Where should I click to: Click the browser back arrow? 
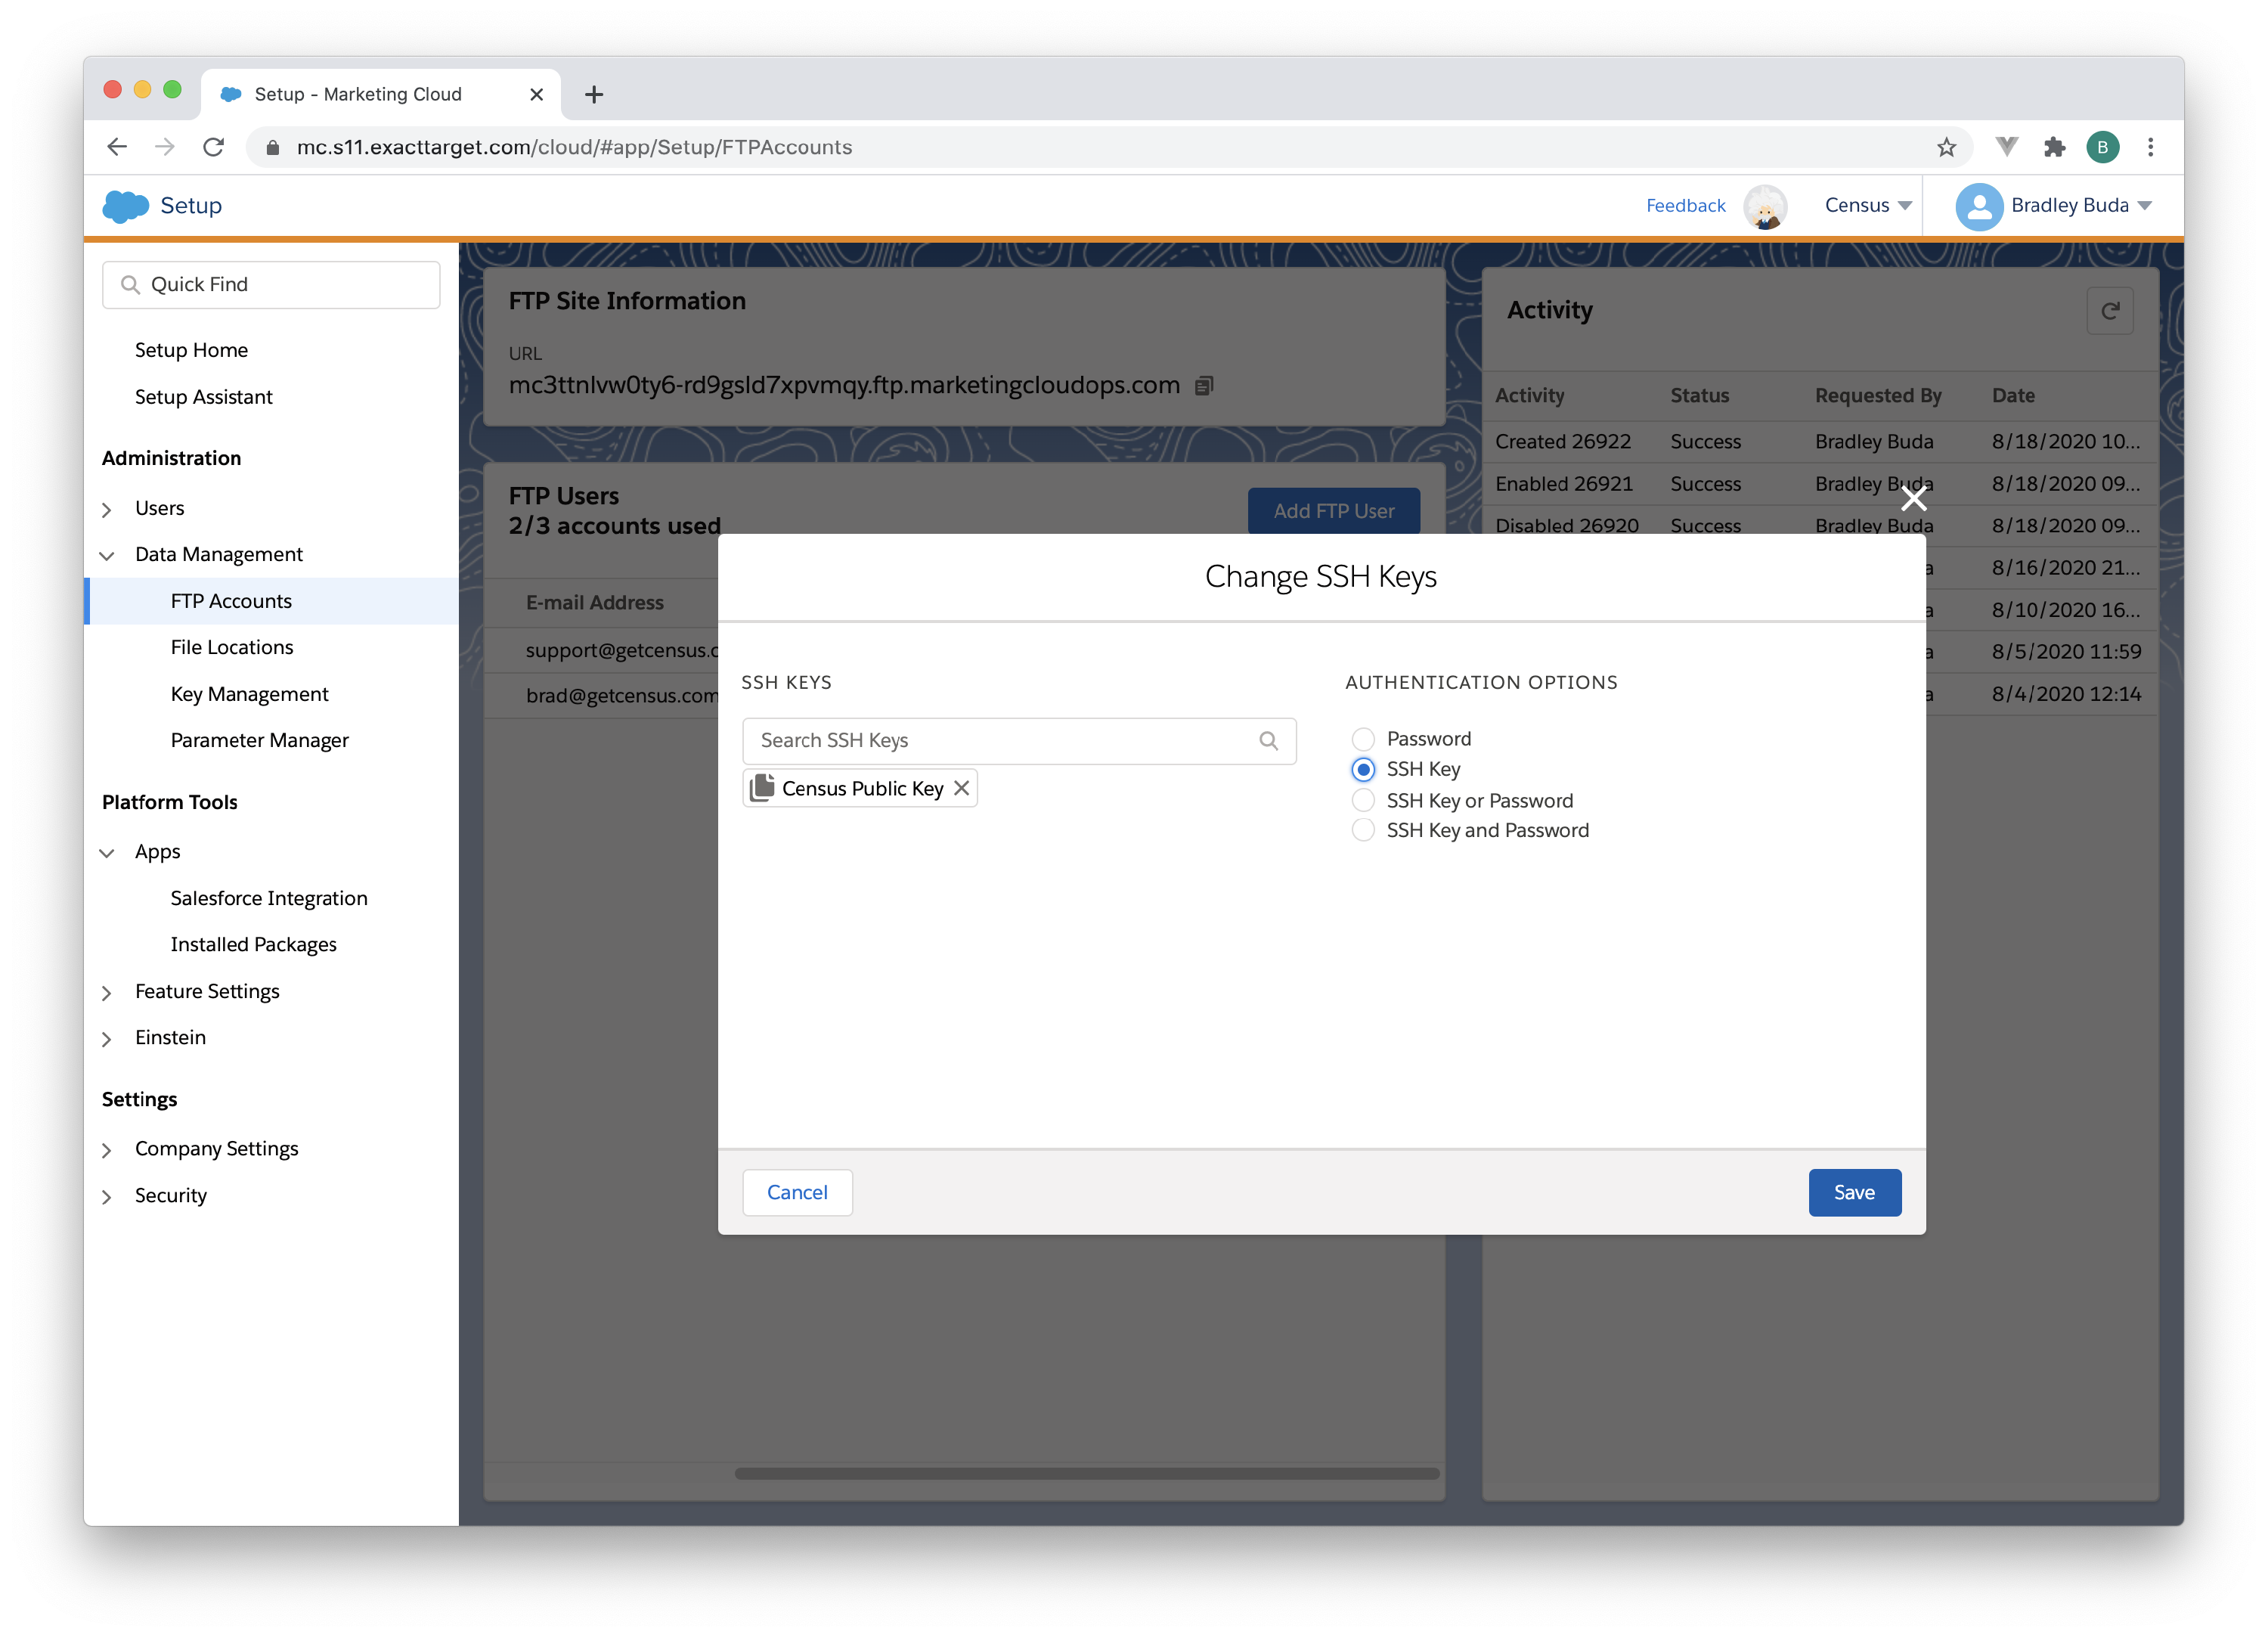point(117,147)
